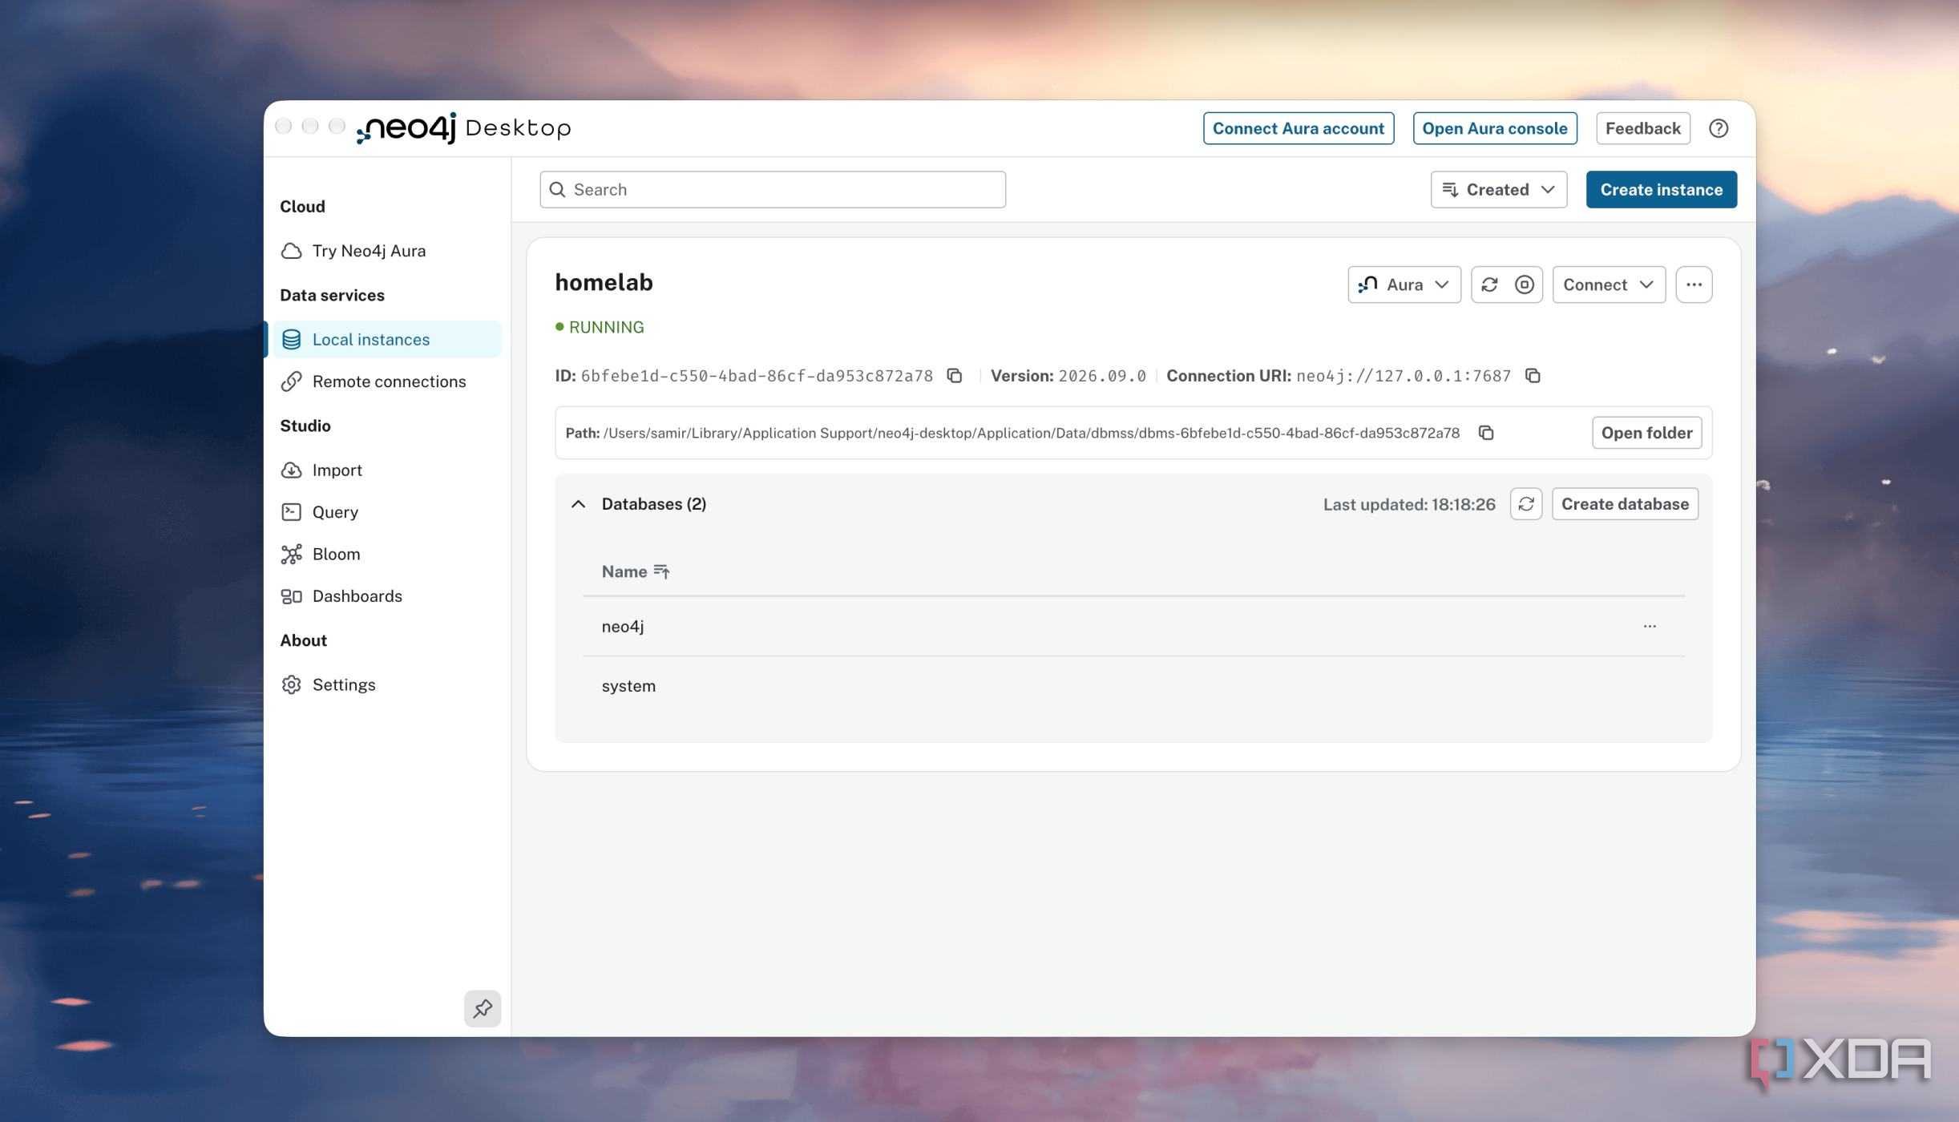Open the Created sort dropdown
The width and height of the screenshot is (1959, 1122).
(1499, 190)
